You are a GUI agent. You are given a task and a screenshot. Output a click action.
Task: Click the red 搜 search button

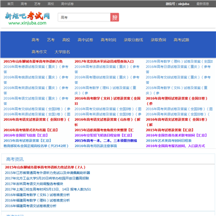(115, 17)
